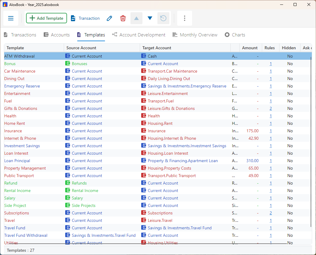Select the Entertainment template
The image size is (316, 255).
click(x=17, y=93)
